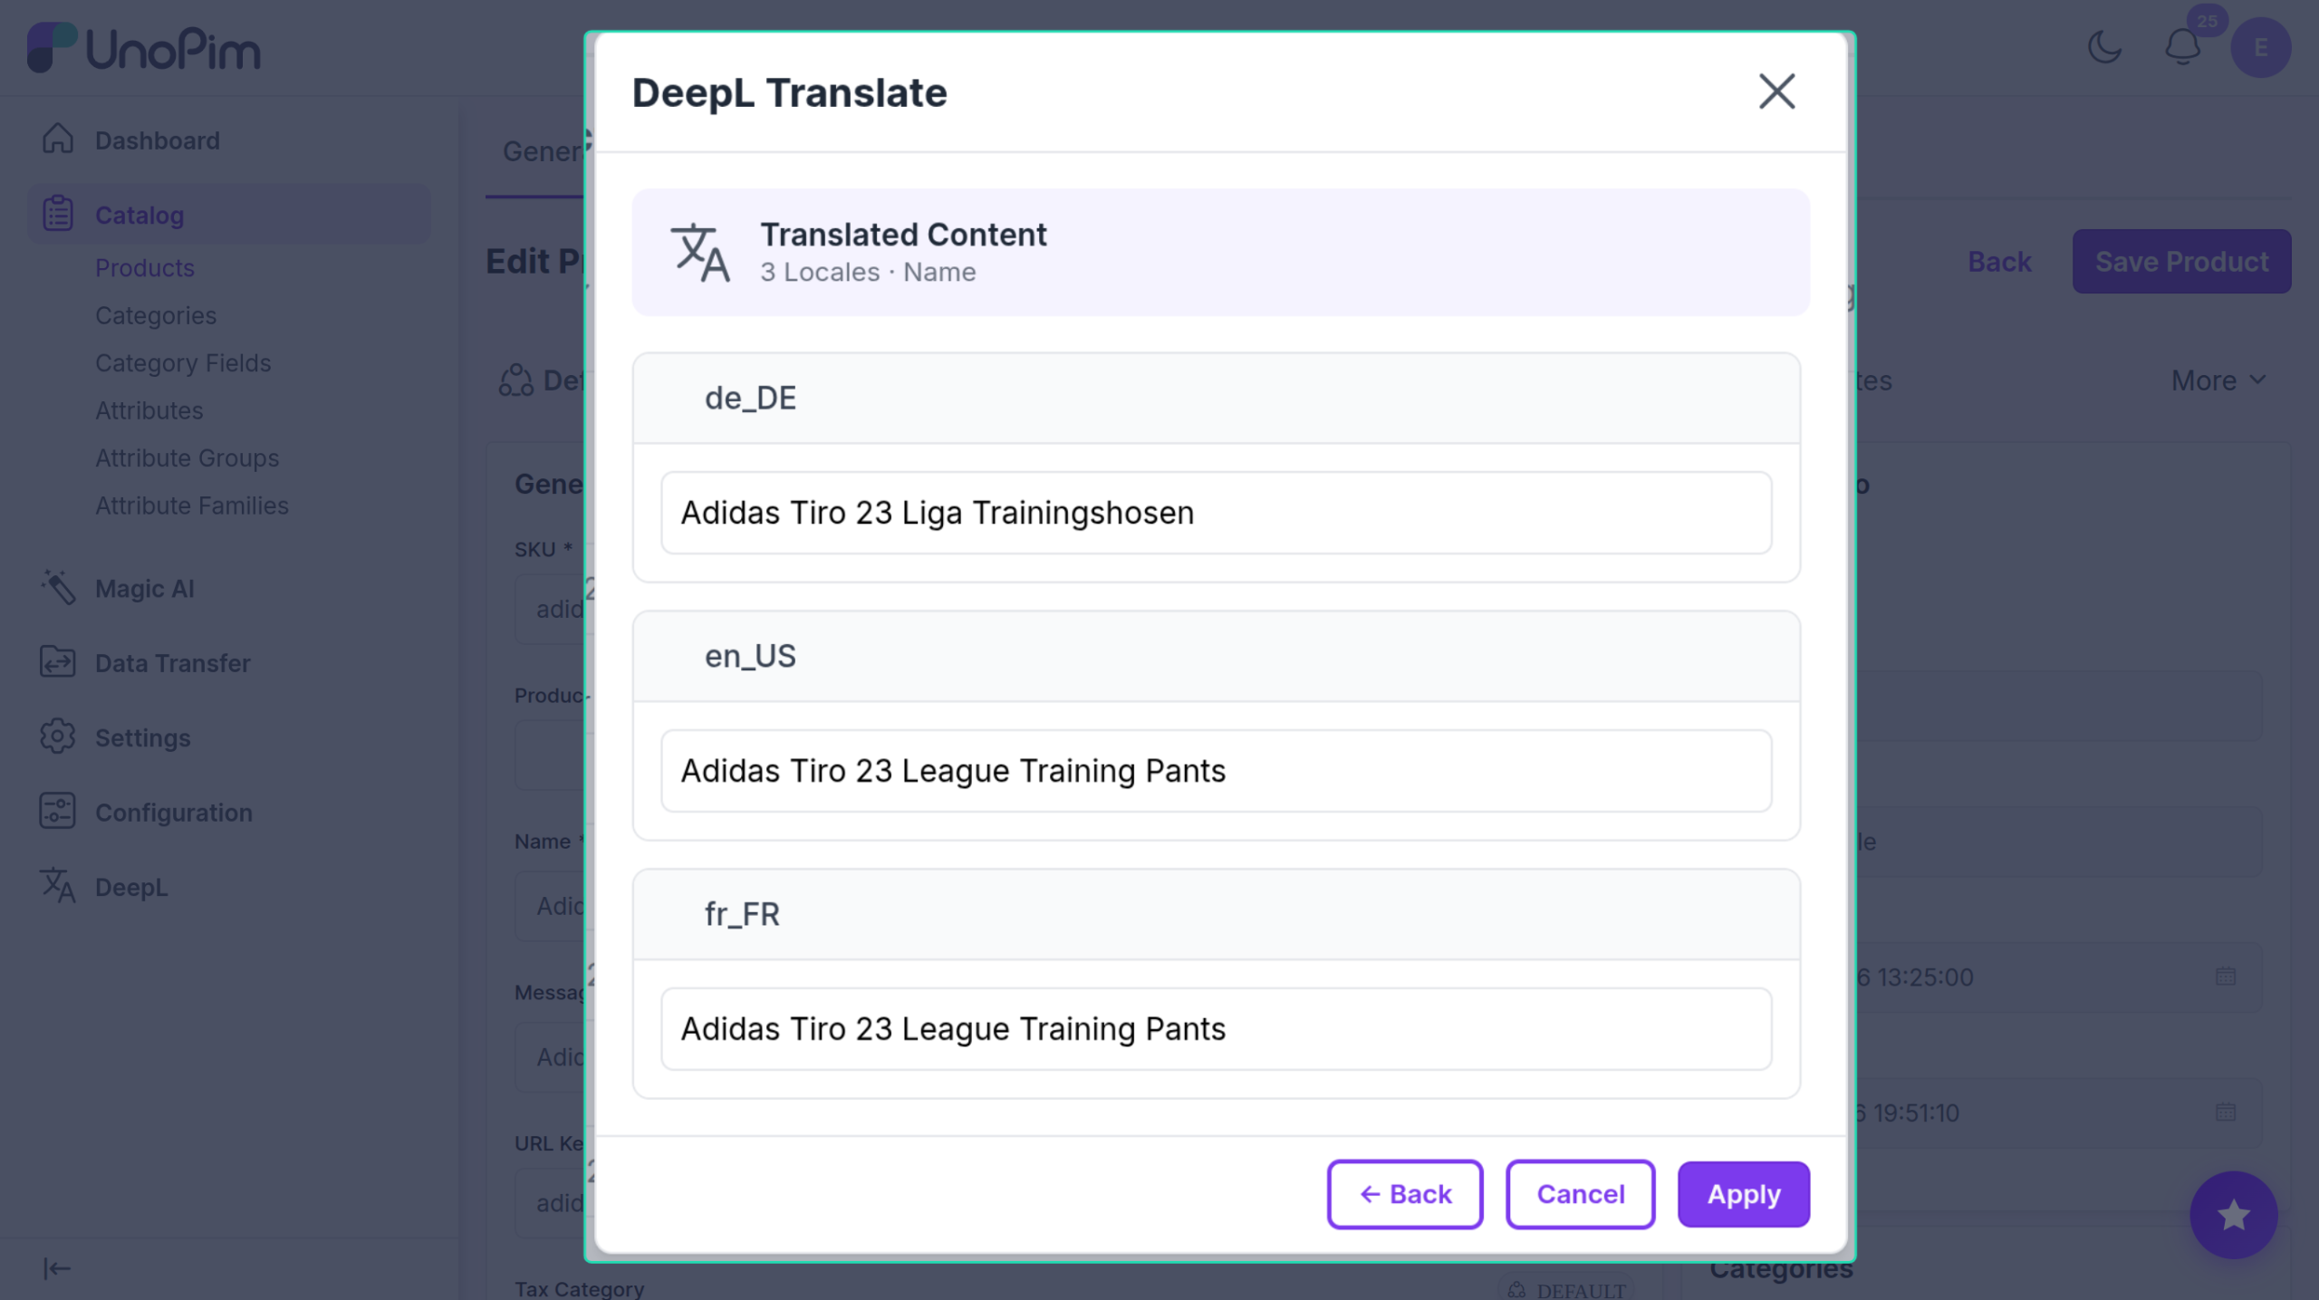The height and width of the screenshot is (1300, 2319).
Task: Click the "3 Locales · Name" subtitle
Action: coord(868,273)
